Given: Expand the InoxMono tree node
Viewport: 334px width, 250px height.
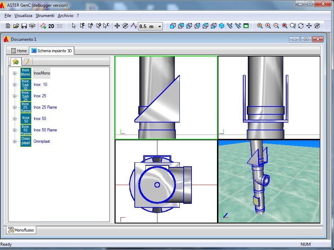Looking at the screenshot, I should 15,74.
